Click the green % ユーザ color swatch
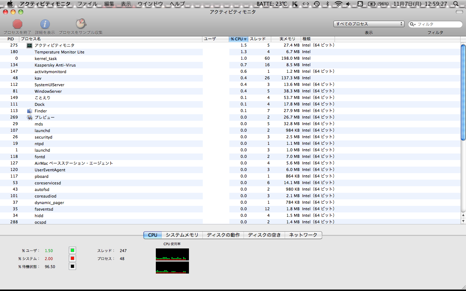This screenshot has height=291, width=466. [x=72, y=250]
